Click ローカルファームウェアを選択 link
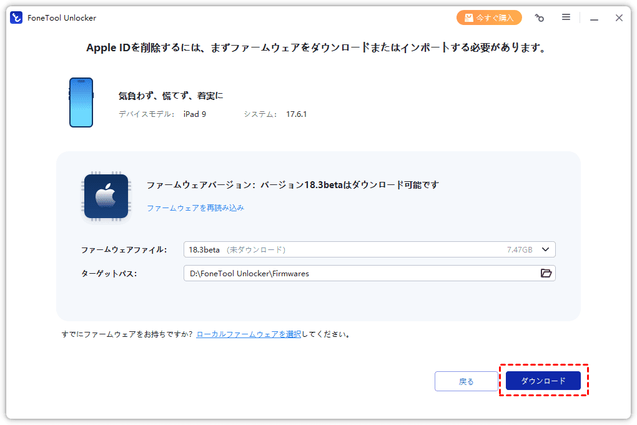 coord(249,334)
